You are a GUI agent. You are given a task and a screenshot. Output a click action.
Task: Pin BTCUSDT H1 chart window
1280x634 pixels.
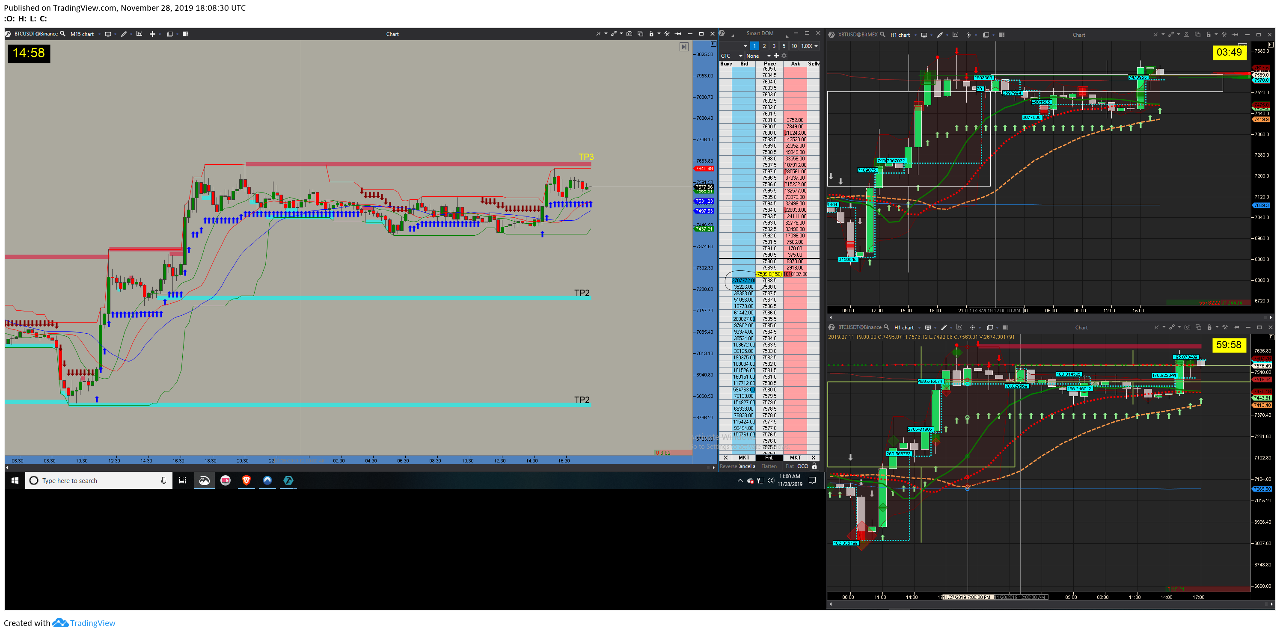pyautogui.click(x=1236, y=327)
